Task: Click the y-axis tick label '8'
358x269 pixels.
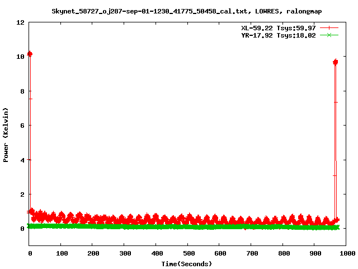Action: [22, 91]
